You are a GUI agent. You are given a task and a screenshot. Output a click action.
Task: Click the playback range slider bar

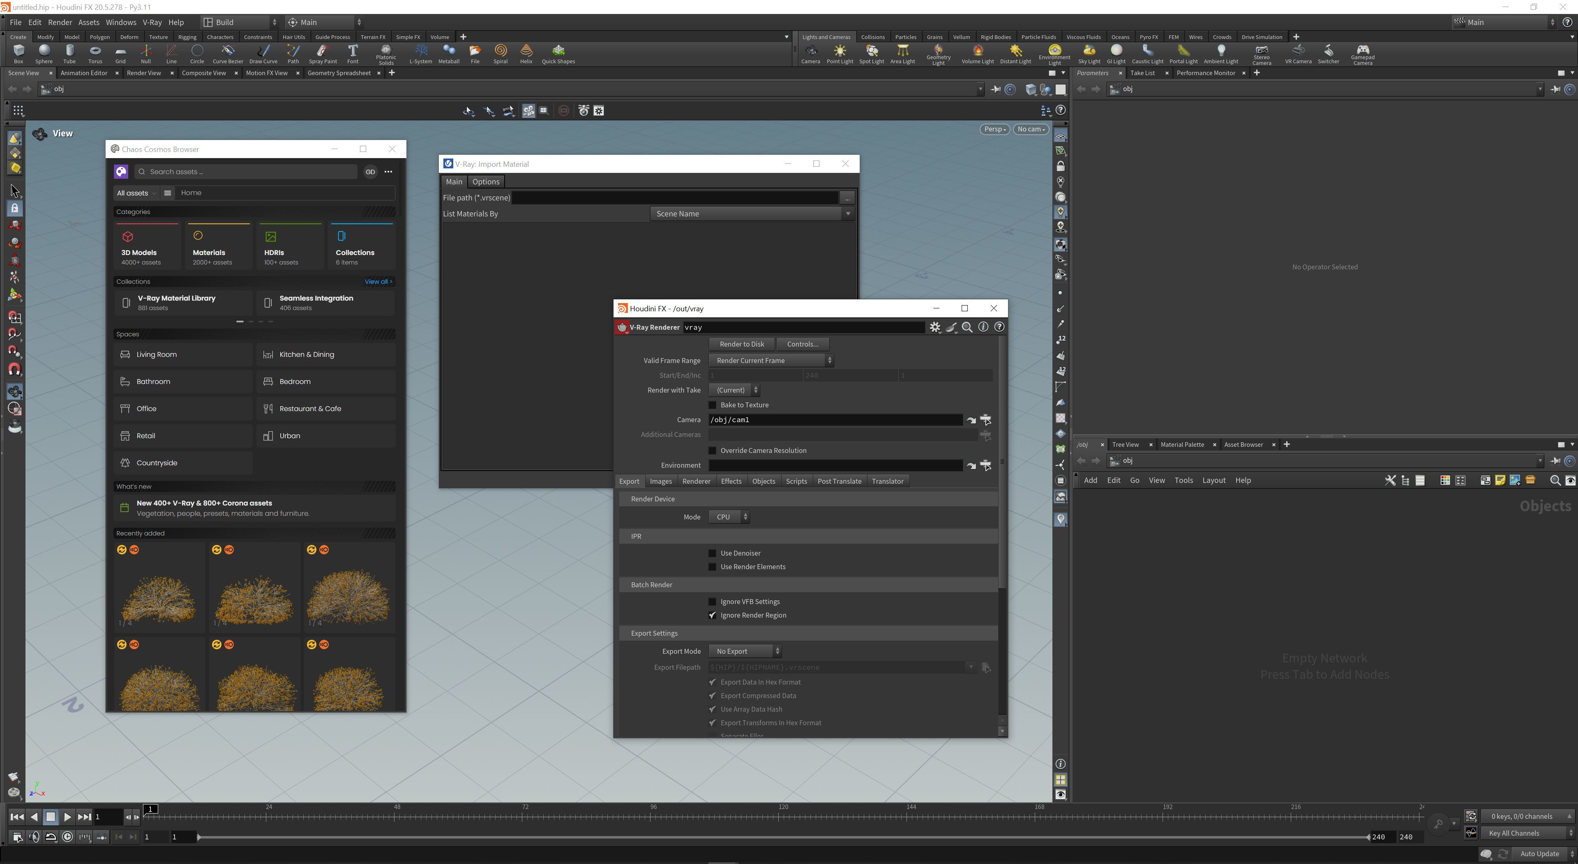(x=783, y=837)
